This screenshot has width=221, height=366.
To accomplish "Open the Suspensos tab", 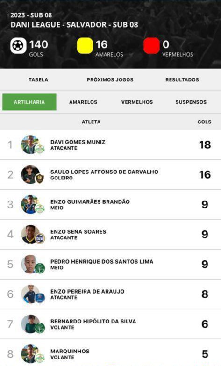I will [x=191, y=102].
